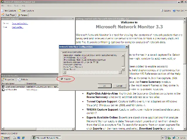Click Getting Started pane scroll down arrow
187x140 pixels.
185,129
